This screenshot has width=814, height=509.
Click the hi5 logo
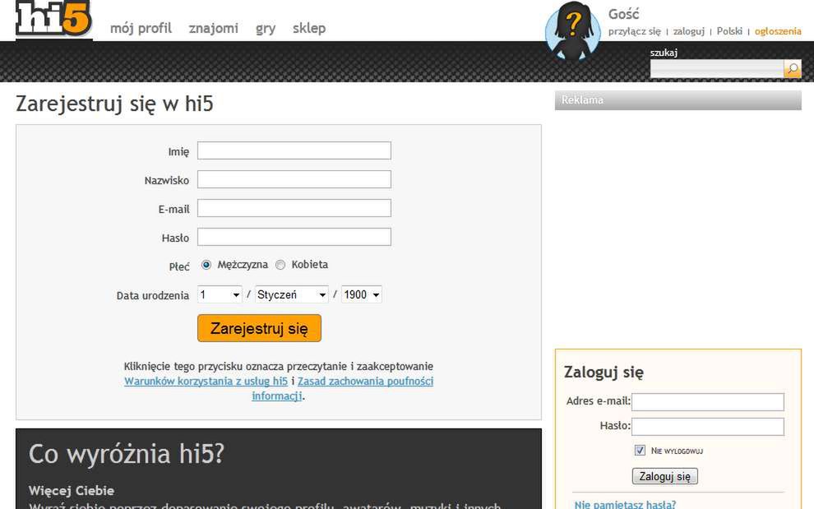coord(54,19)
